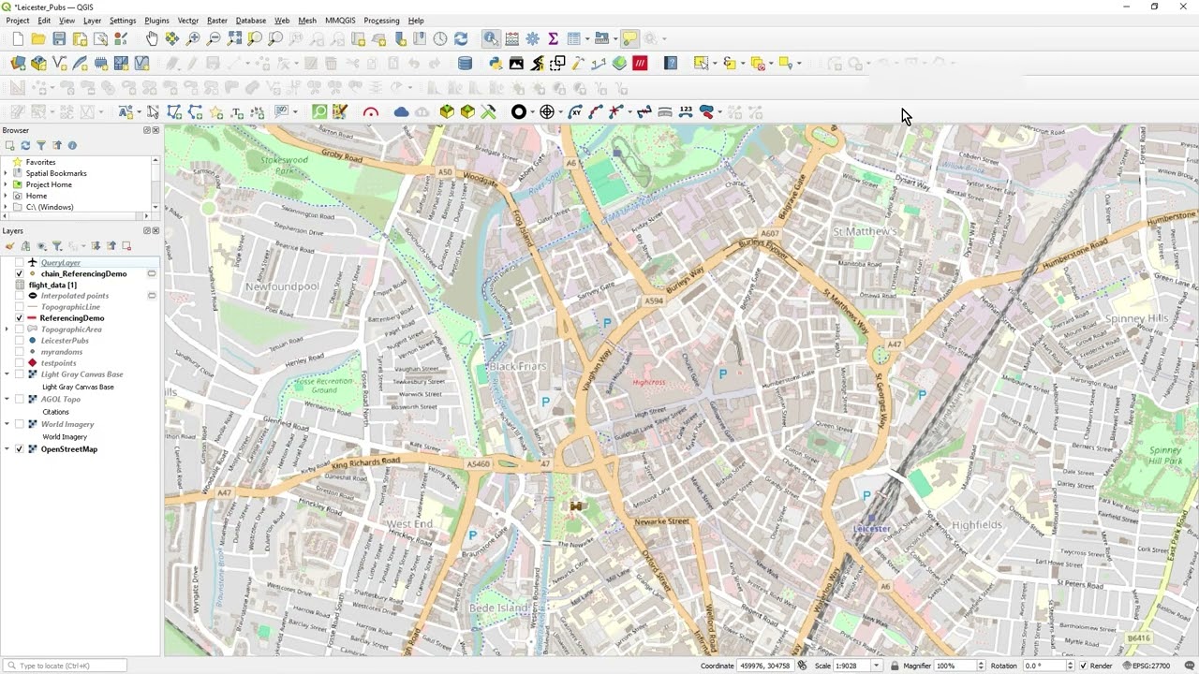
Task: Click the filter icon in Browser panel
Action: [x=40, y=145]
